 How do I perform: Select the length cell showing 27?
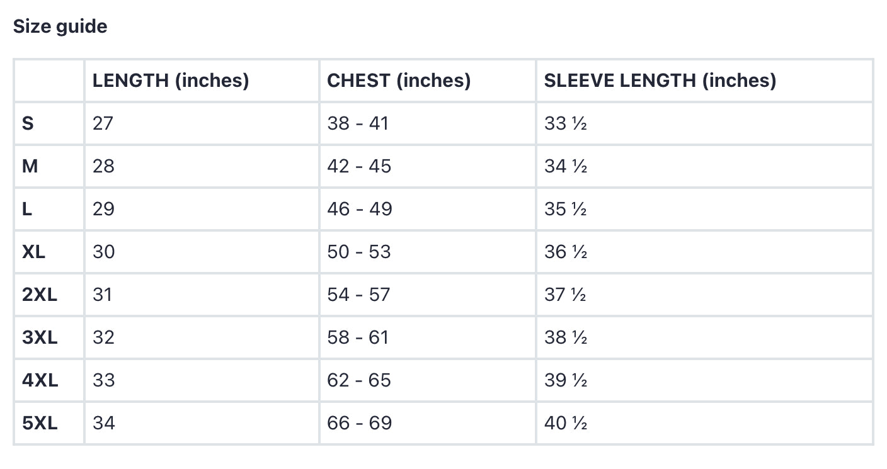(103, 123)
